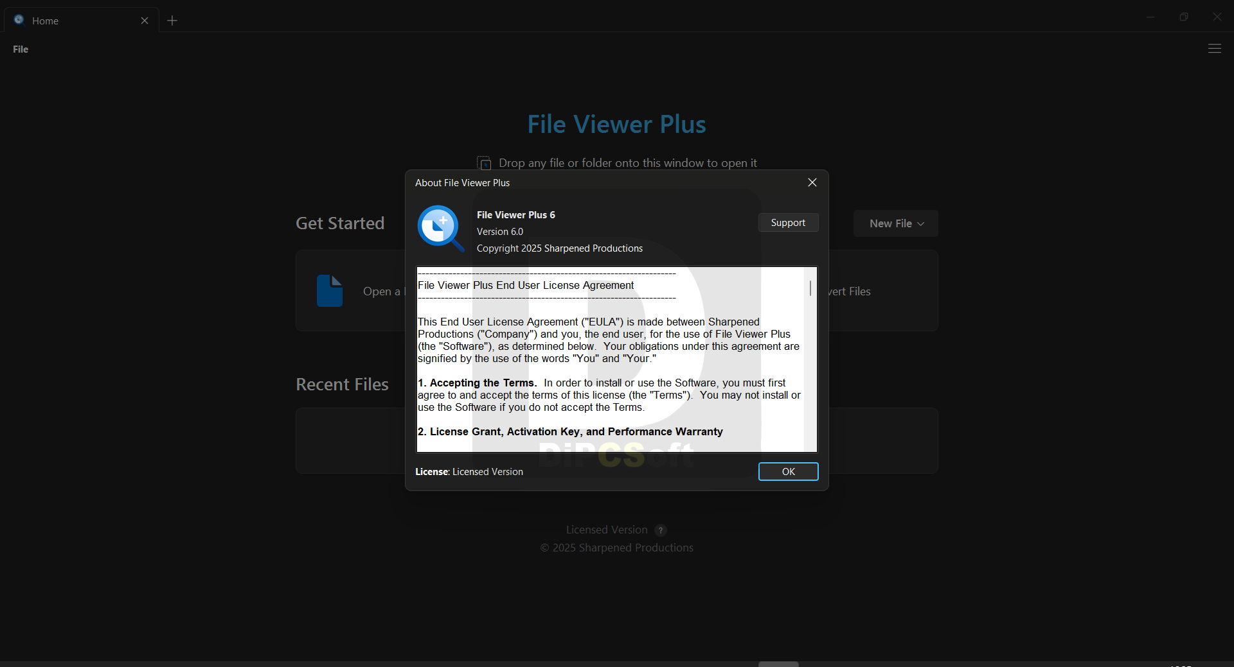1234x667 pixels.
Task: Click the 'File Viewer Plus End User License Agreement' title
Action: pos(526,286)
